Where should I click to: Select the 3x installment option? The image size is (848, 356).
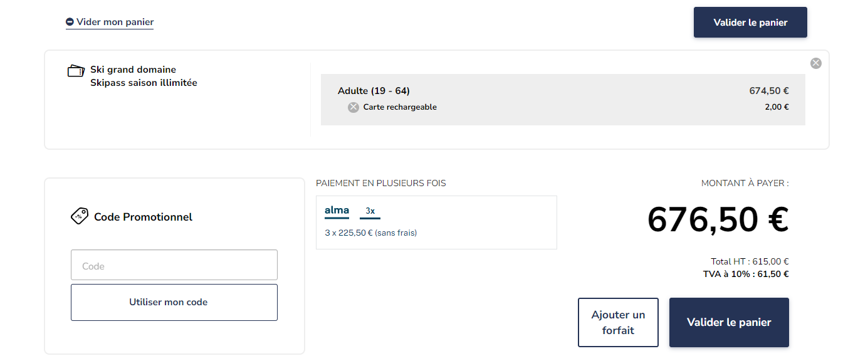pyautogui.click(x=370, y=211)
